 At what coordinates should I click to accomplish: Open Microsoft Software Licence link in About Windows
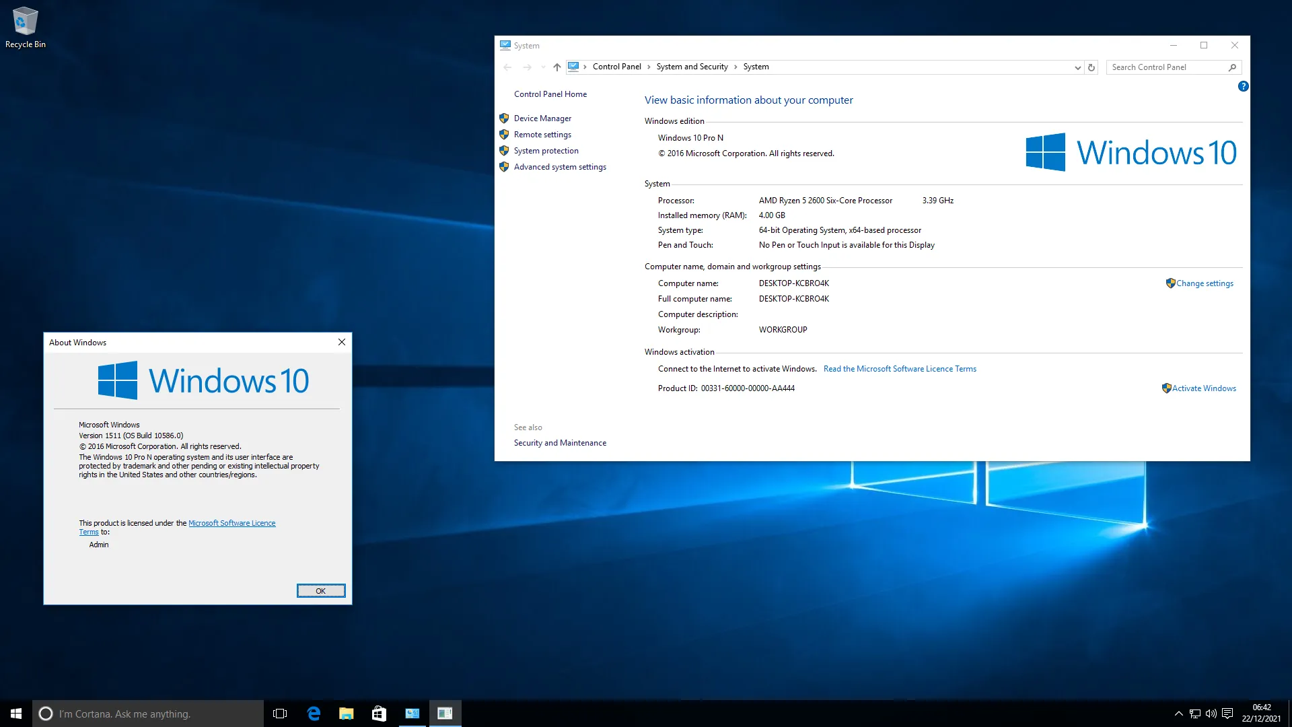coord(231,523)
